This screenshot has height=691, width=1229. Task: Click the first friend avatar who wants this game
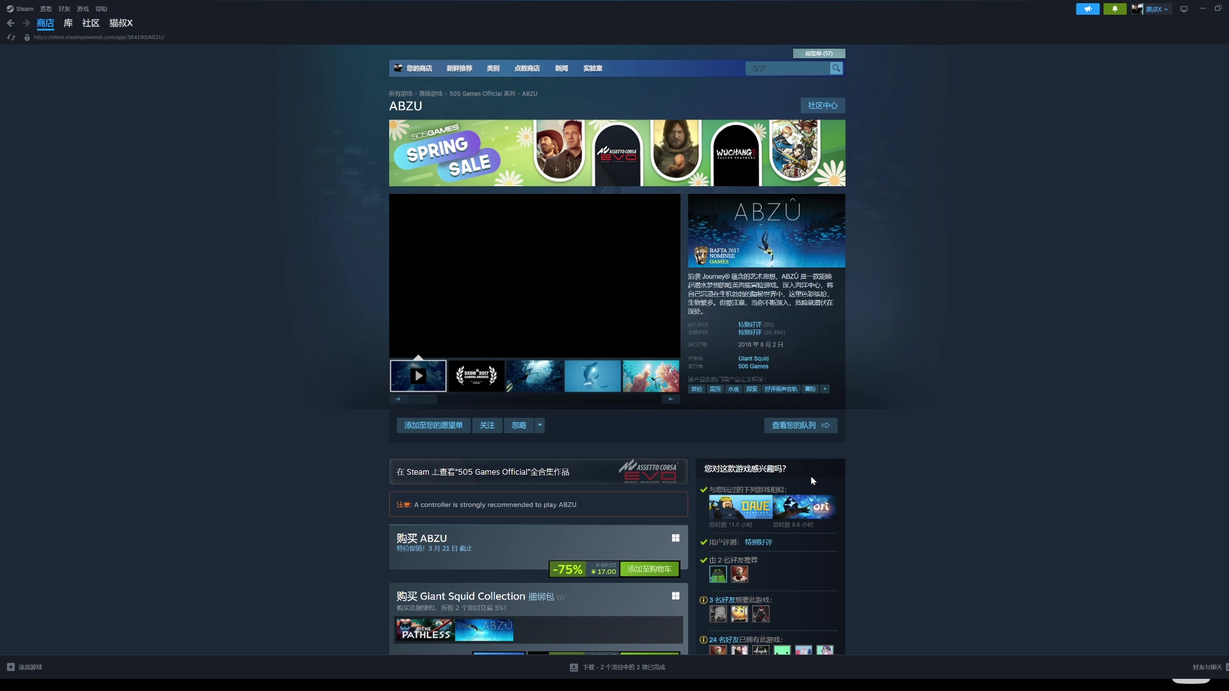click(x=718, y=614)
